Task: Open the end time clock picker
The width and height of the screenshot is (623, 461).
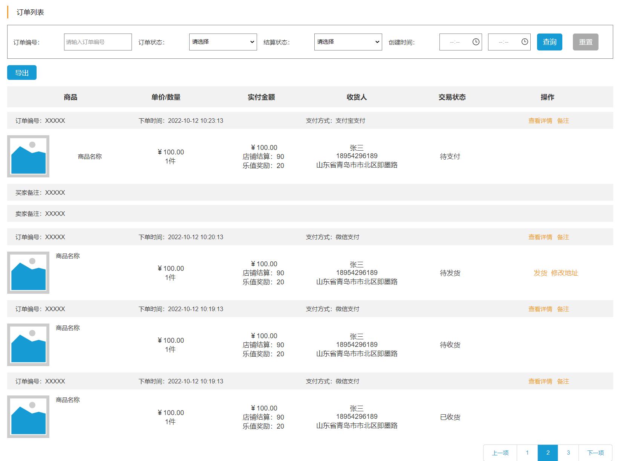Action: (x=524, y=42)
